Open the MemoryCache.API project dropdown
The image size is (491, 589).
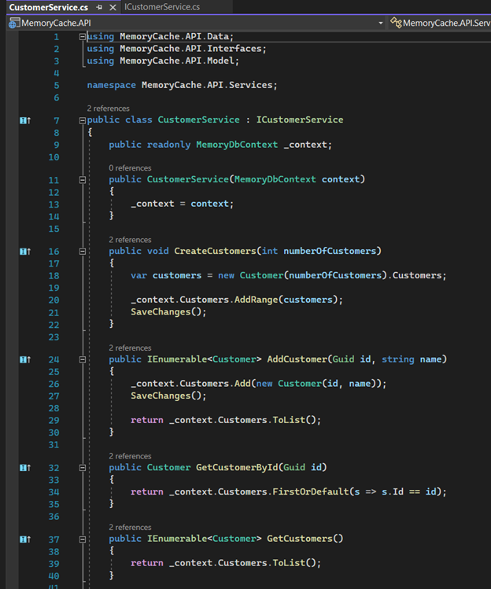pyautogui.click(x=381, y=23)
